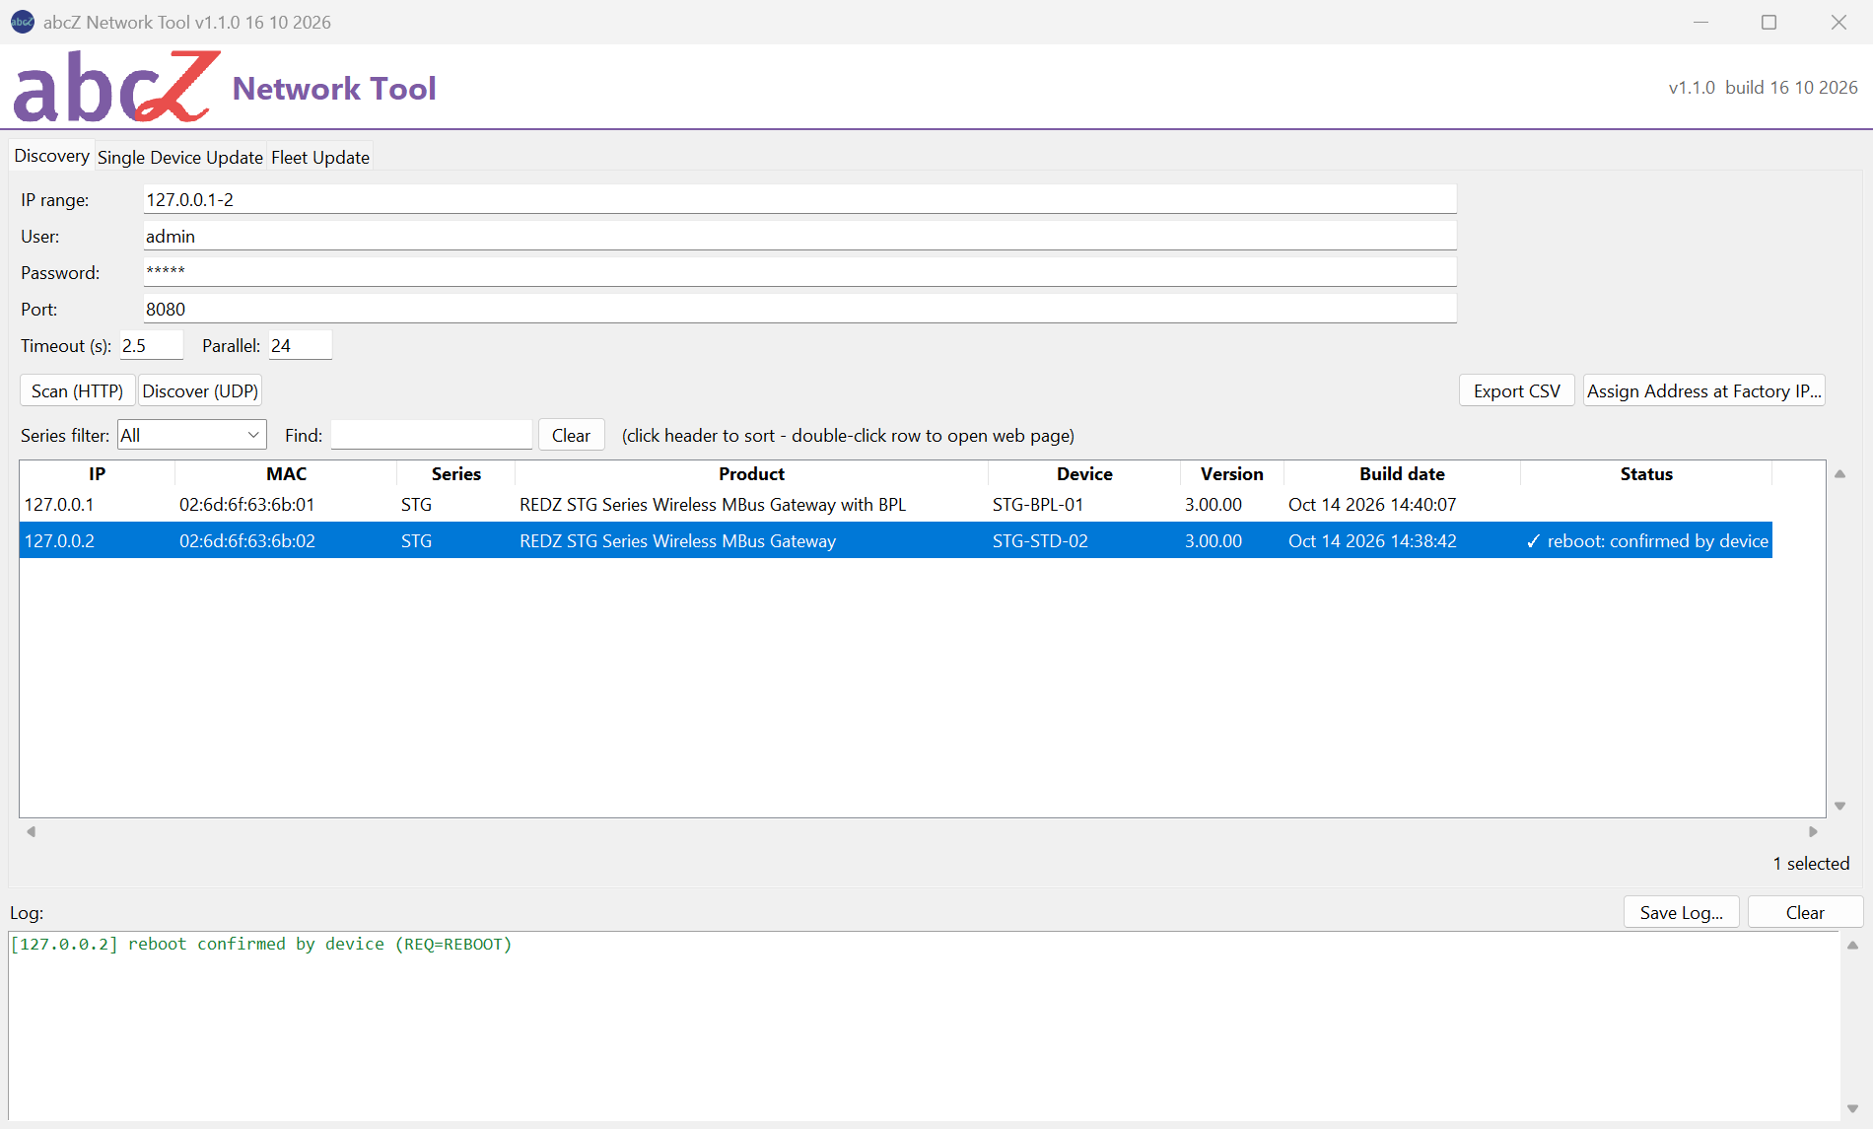Clear the Find filter

pyautogui.click(x=571, y=435)
